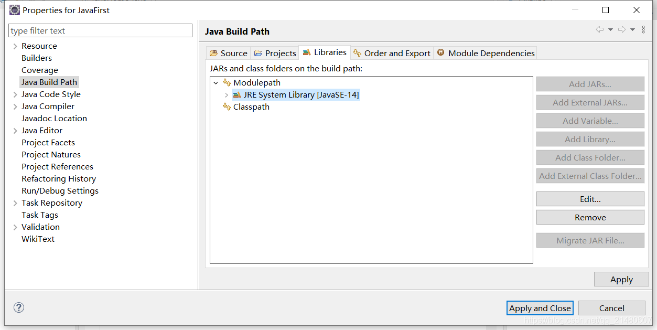Click the Add Variable... button
657x330 pixels.
[x=590, y=121]
